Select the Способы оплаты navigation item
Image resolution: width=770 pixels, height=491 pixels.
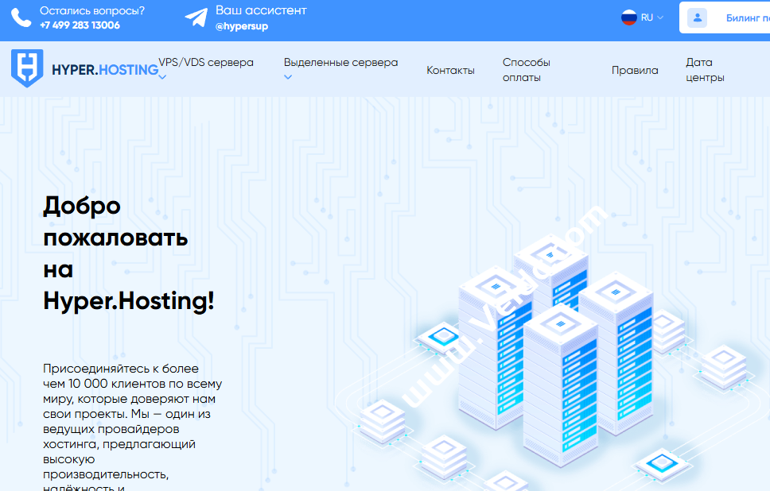click(x=526, y=68)
